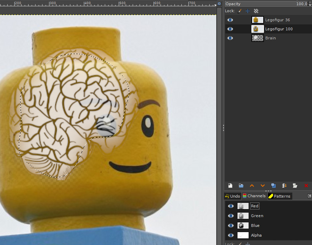
Task: Select the Alpha channel label
Action: (256, 235)
